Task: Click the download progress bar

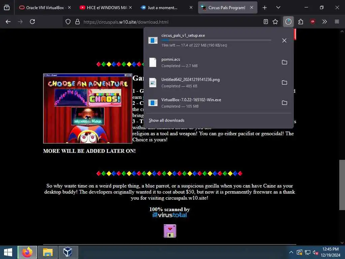Action: pyautogui.click(x=216, y=40)
